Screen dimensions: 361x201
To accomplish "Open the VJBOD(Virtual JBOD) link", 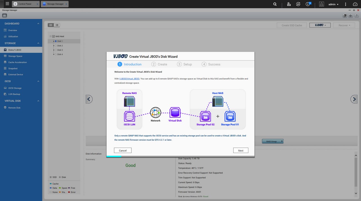I will point(129,79).
